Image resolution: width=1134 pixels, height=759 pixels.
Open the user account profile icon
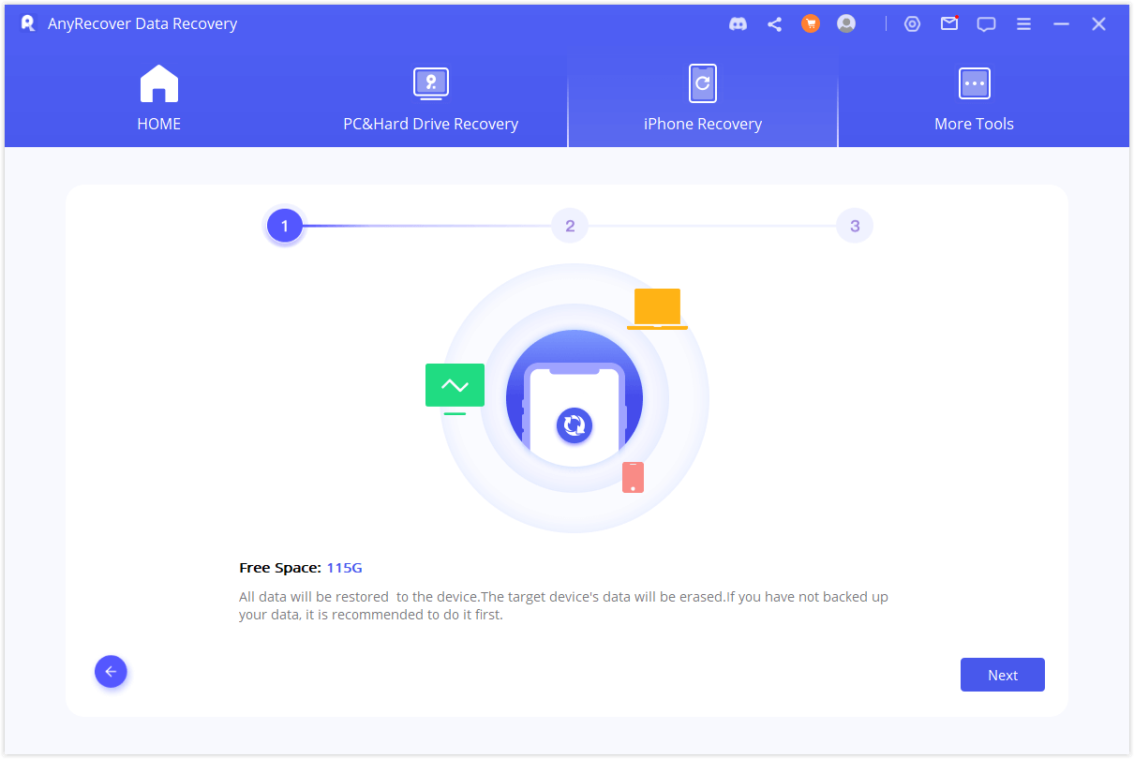[x=846, y=24]
